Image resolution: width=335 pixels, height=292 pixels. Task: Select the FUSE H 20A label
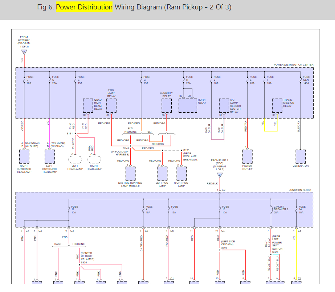tap(189, 80)
